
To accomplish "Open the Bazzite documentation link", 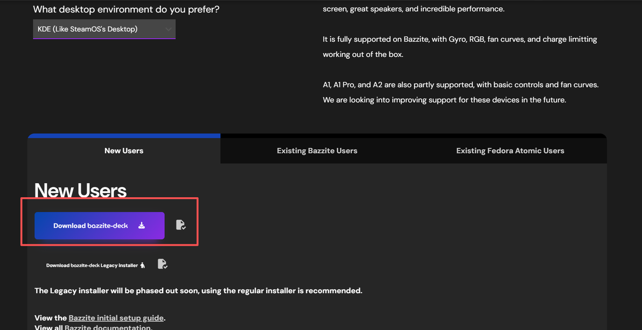I will pos(108,327).
